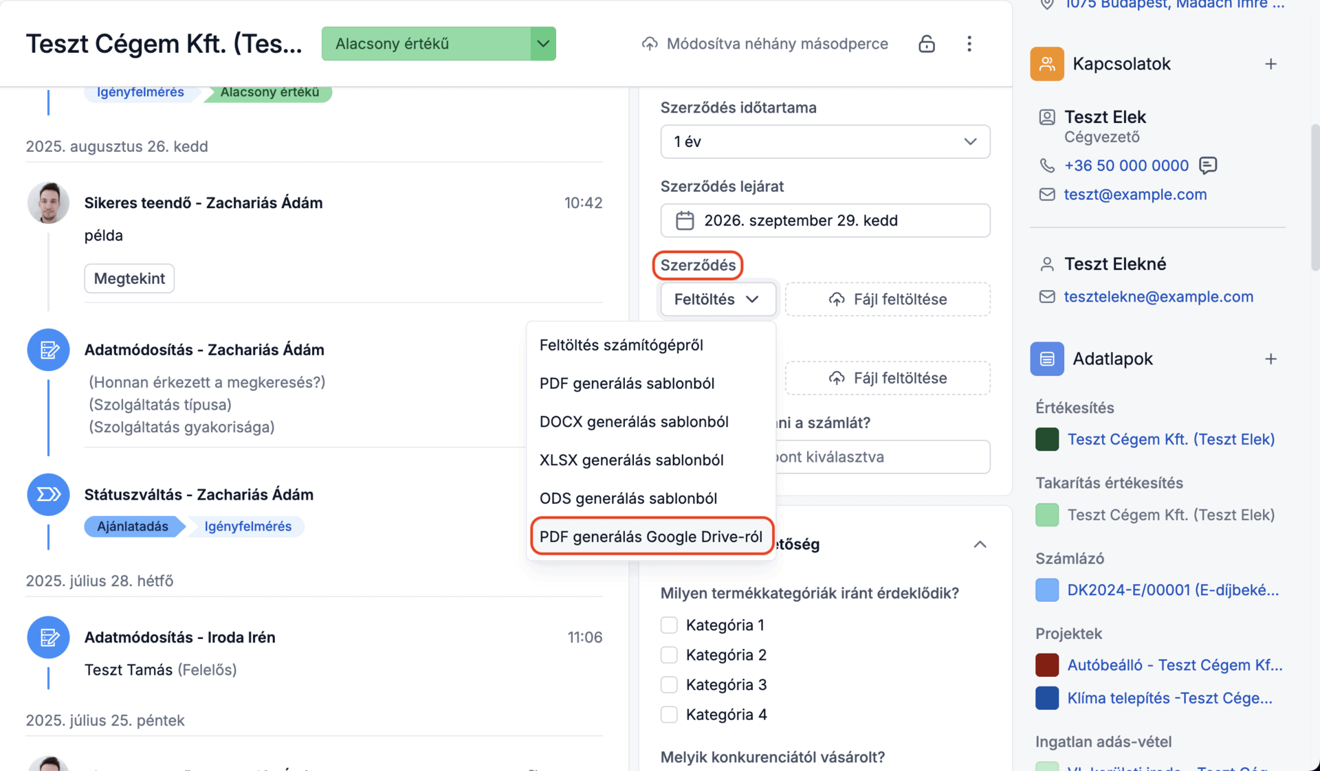Select PDF generálás Google Drive-ról menu item
The image size is (1320, 771).
(650, 537)
